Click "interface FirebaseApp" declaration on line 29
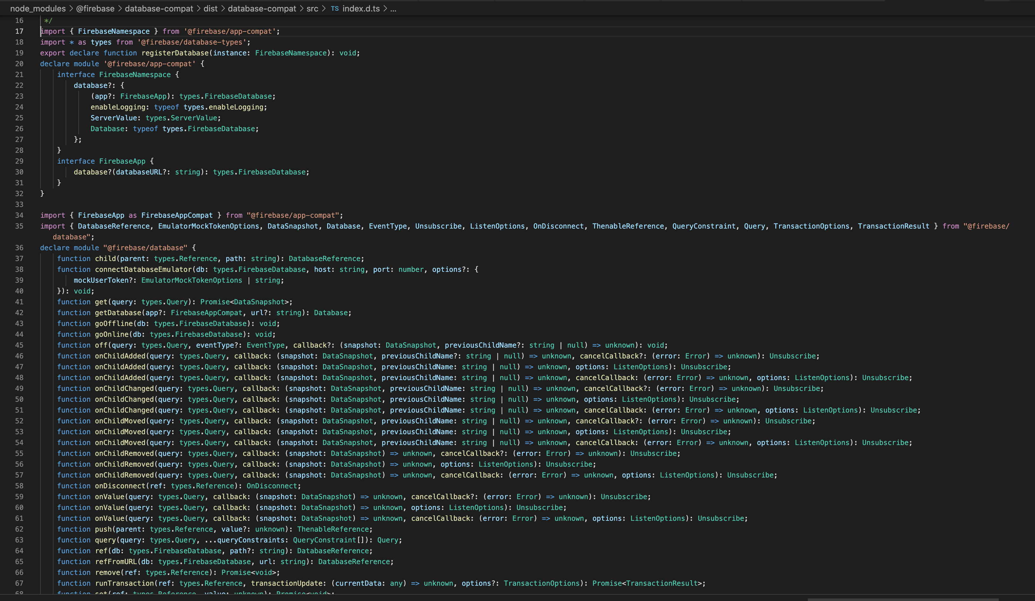 click(101, 161)
